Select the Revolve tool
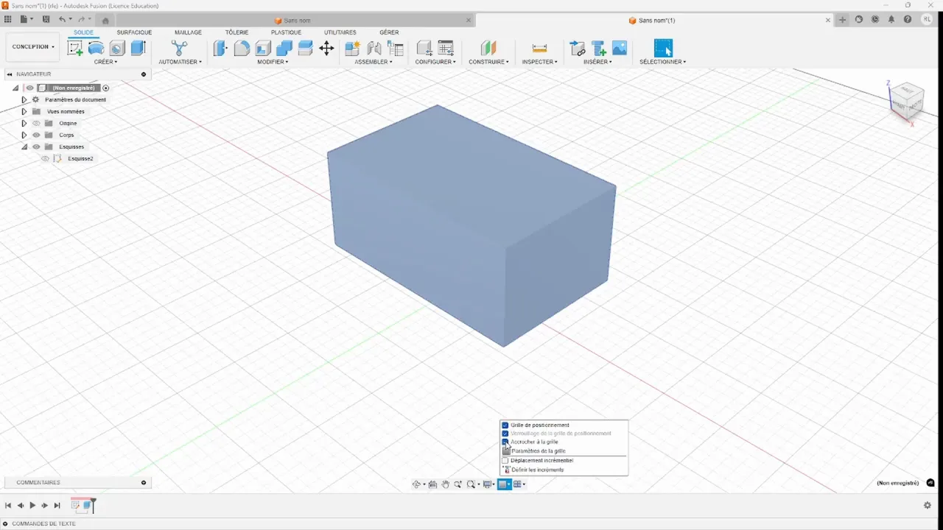943x530 pixels. [x=97, y=48]
